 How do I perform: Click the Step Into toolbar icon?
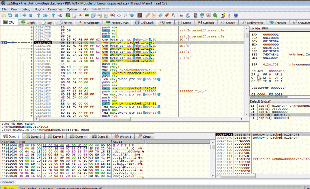pos(39,15)
